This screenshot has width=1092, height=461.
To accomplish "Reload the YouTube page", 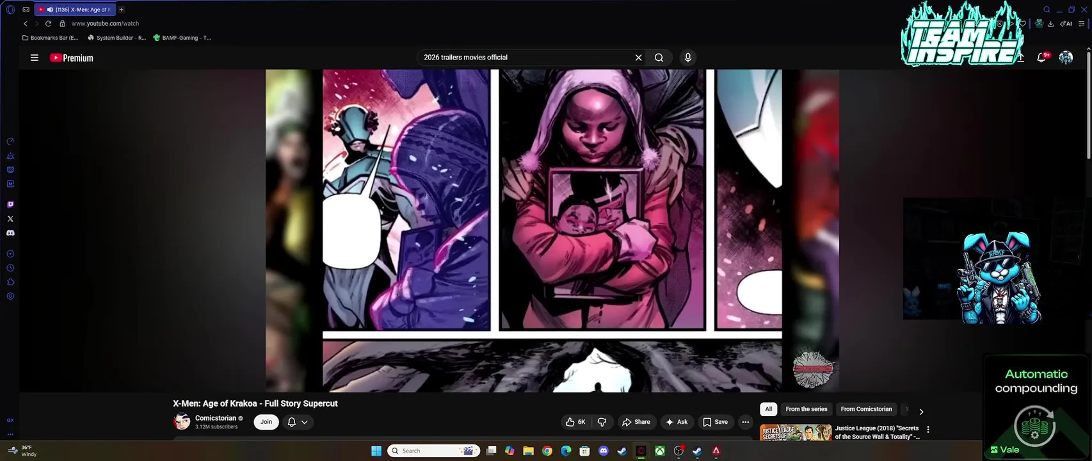I will [x=48, y=24].
